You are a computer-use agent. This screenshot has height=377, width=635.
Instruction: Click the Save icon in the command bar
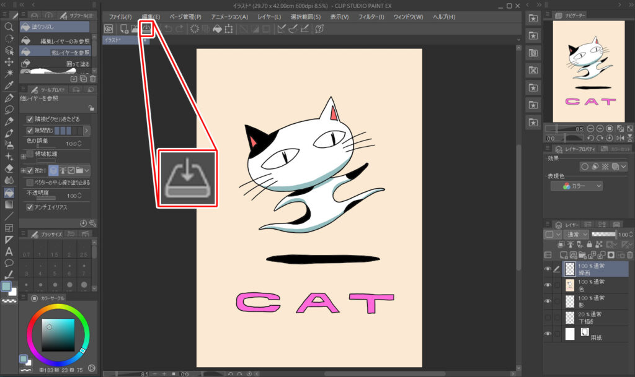point(146,28)
